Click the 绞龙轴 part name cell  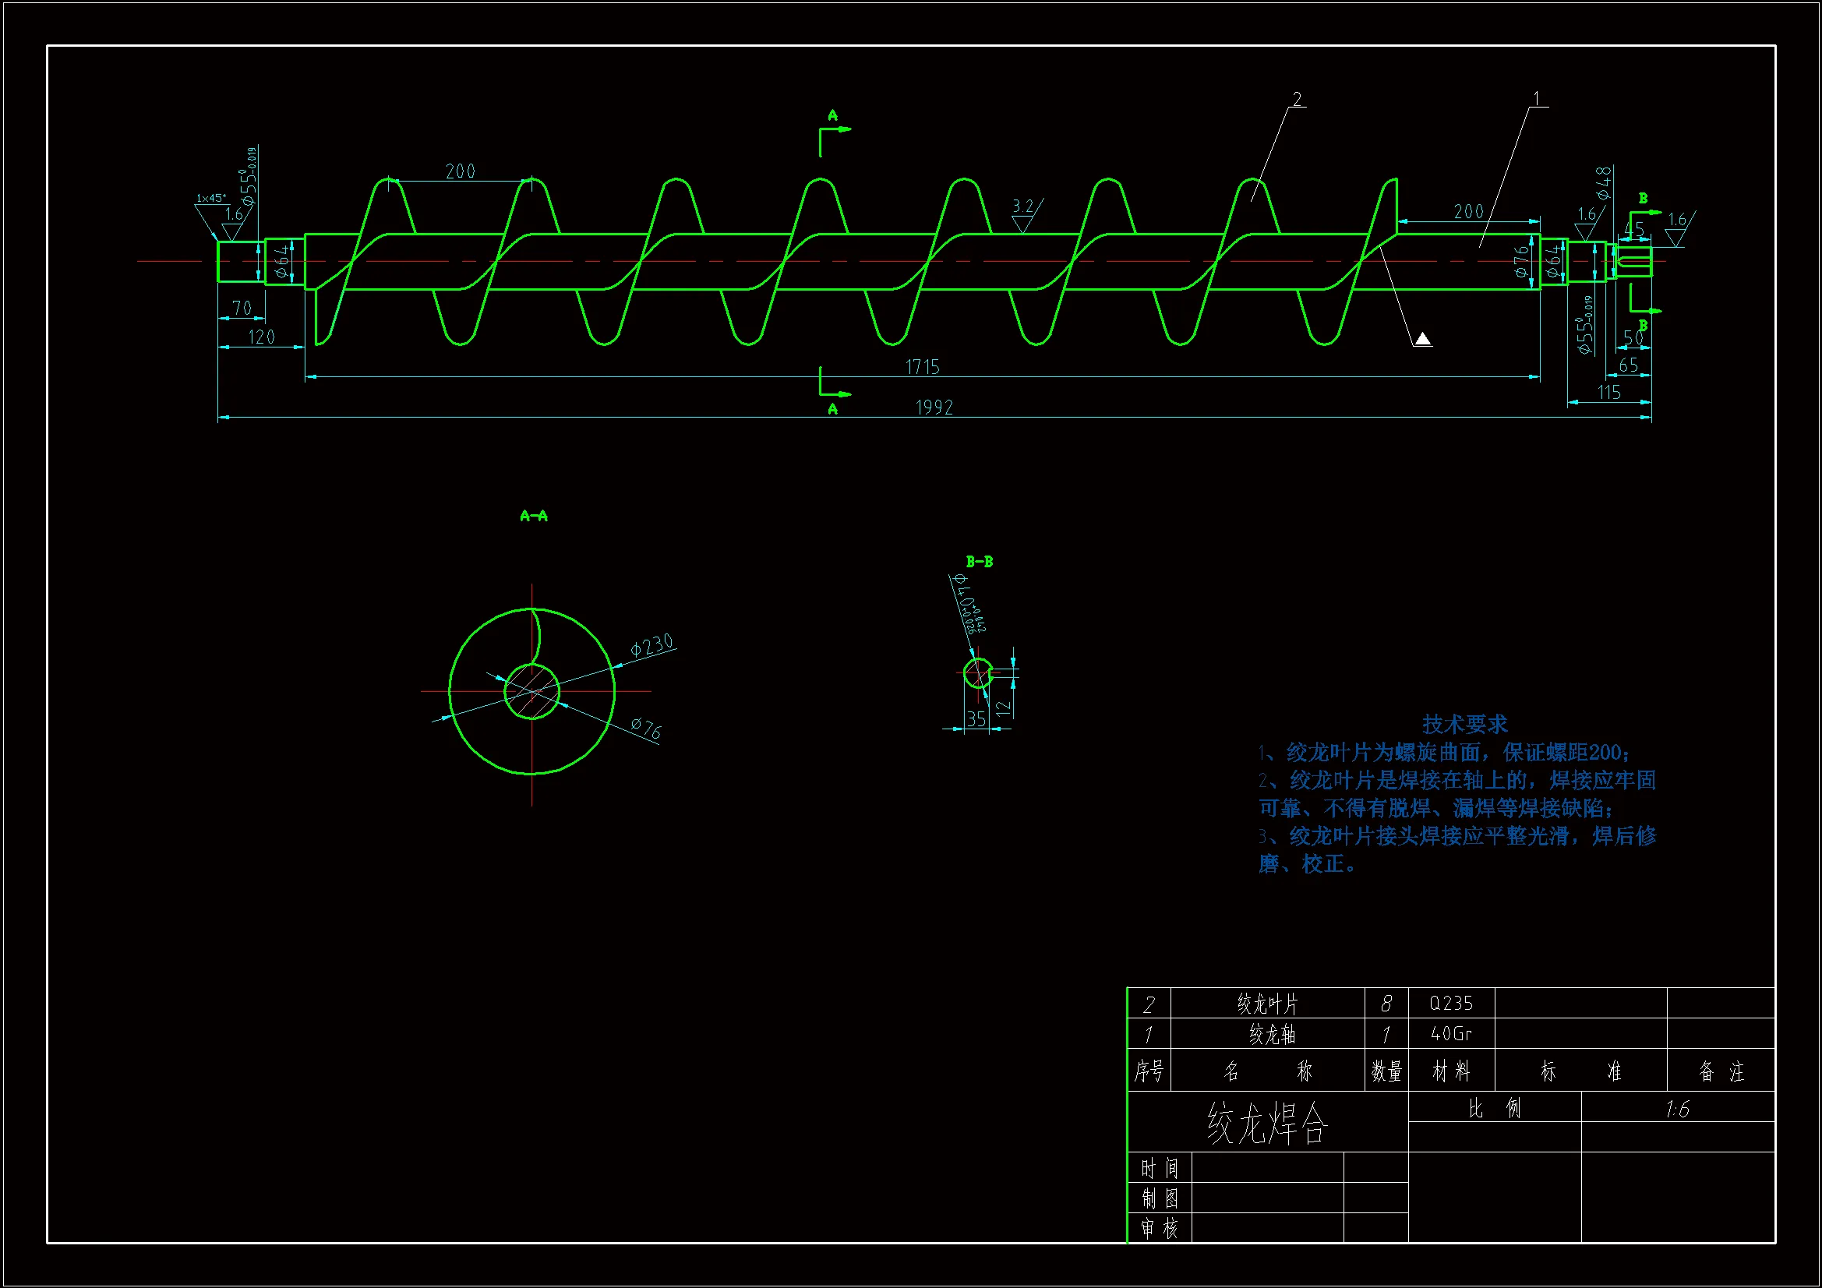coord(1272,1034)
